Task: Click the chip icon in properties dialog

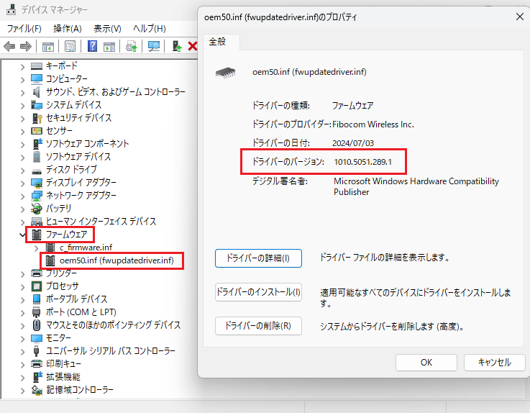Action: point(226,72)
